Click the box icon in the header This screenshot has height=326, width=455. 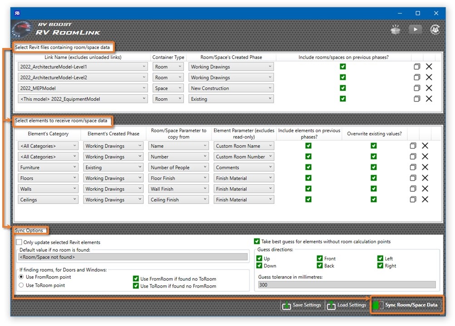tap(396, 29)
